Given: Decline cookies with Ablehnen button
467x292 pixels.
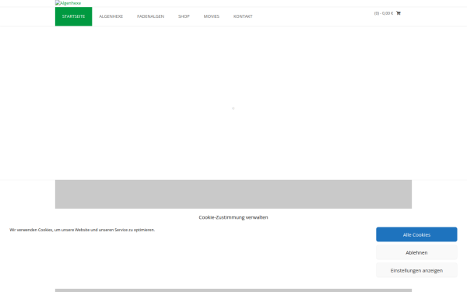Looking at the screenshot, I should pos(416,252).
